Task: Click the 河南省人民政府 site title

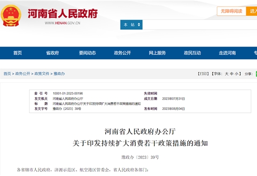Action: pos(63,14)
